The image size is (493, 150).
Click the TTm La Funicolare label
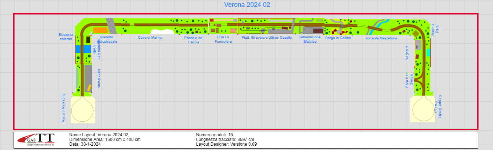[224, 39]
